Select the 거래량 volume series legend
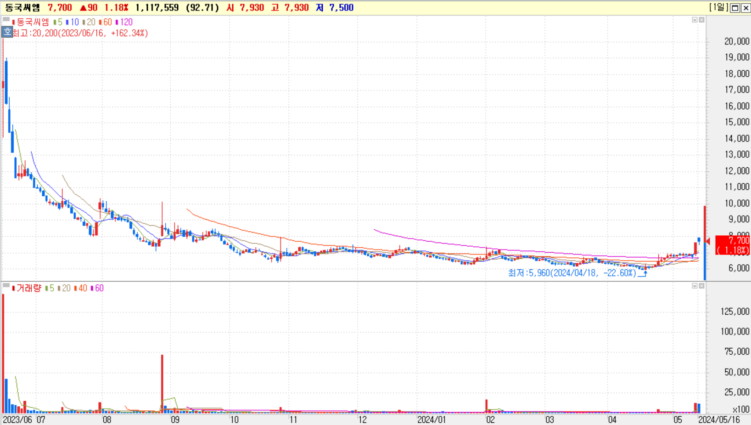Screen dimensions: 751x425 [x=27, y=288]
